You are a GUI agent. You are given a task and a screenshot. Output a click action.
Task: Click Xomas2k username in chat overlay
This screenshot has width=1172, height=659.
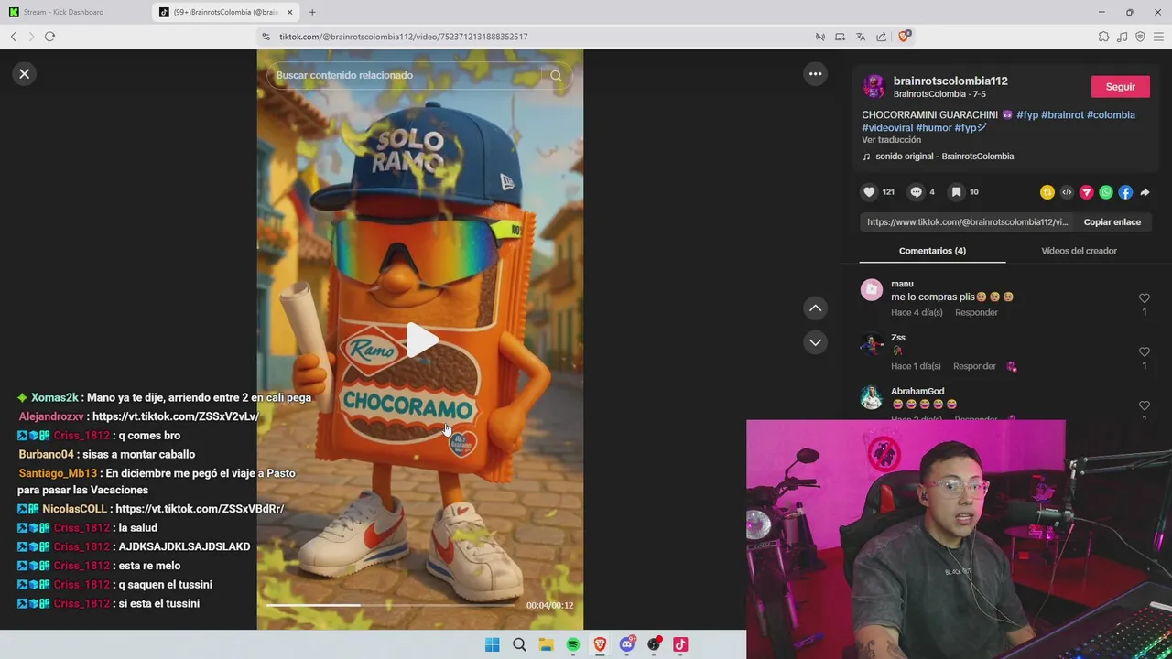click(x=55, y=398)
